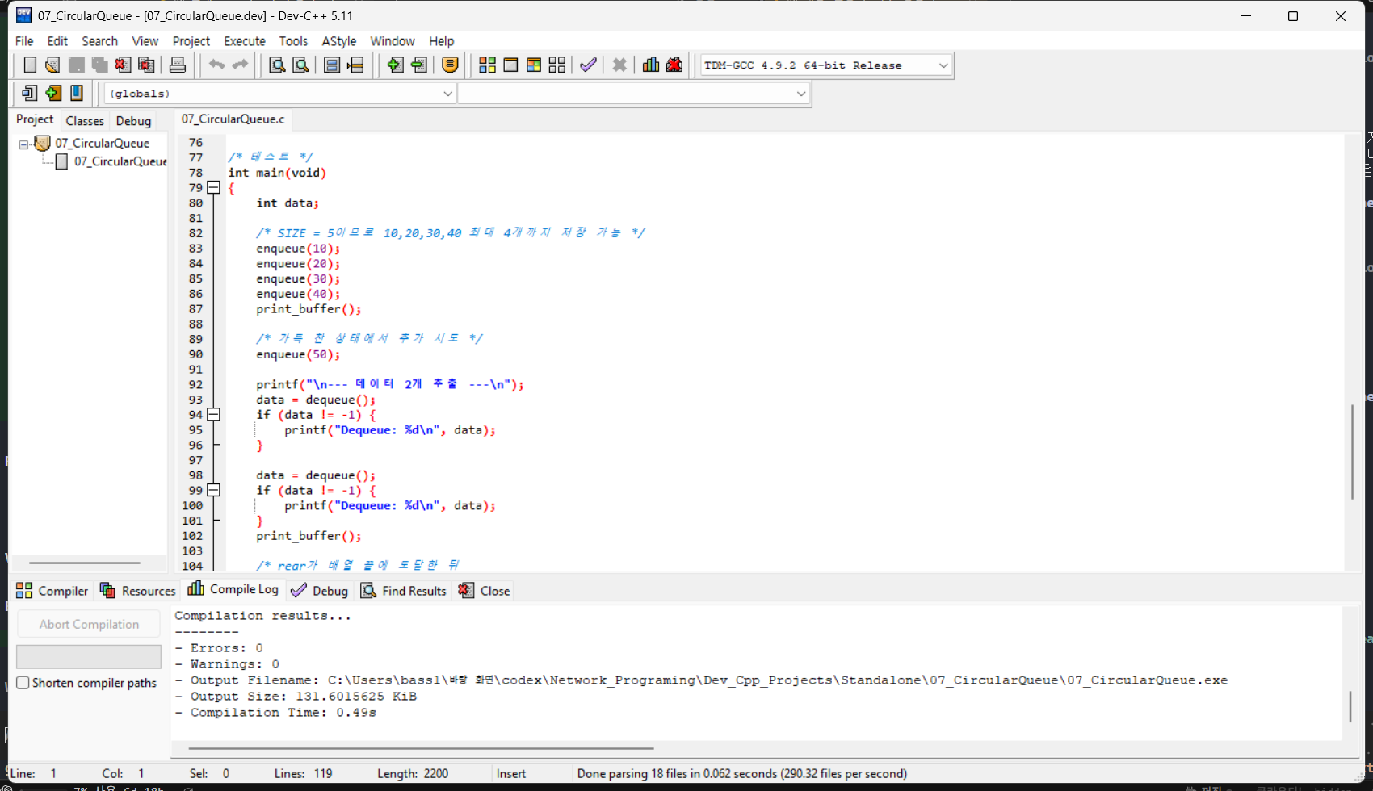Screen dimensions: 1373x791
Task: Open a project or file via toolbar
Action: coord(52,65)
